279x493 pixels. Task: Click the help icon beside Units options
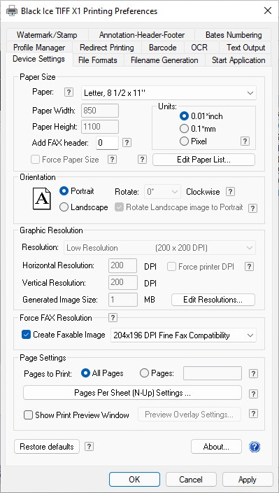pyautogui.click(x=245, y=141)
